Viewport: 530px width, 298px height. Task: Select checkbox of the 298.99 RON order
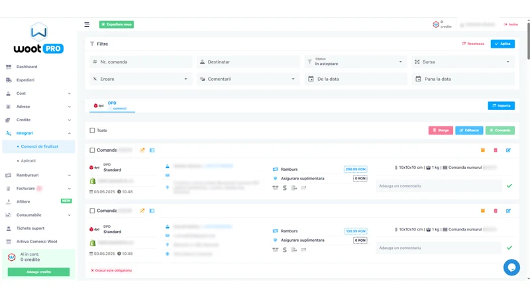[x=92, y=150]
